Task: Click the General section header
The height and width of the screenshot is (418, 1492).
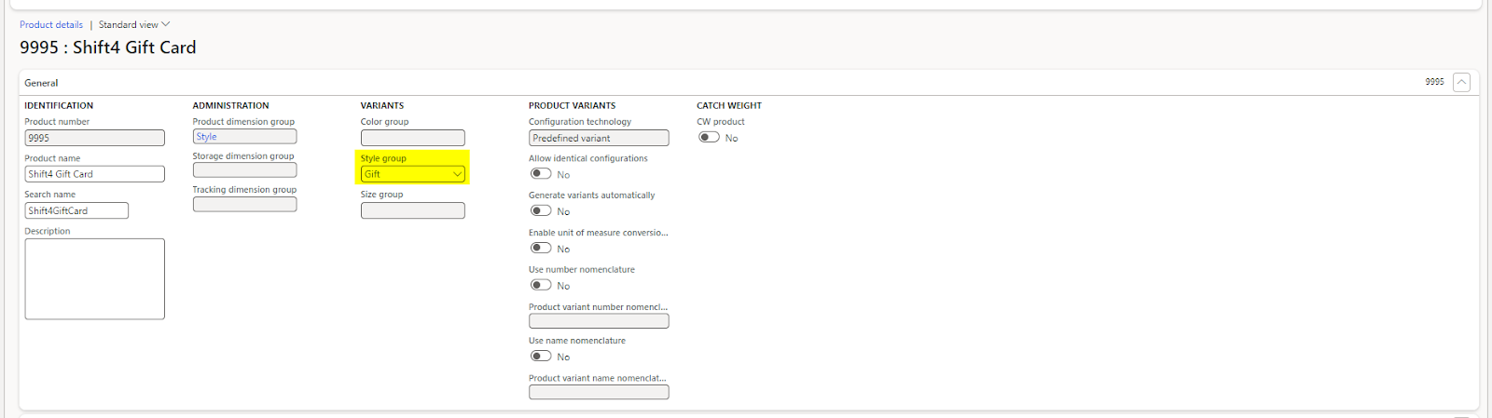Action: 42,83
